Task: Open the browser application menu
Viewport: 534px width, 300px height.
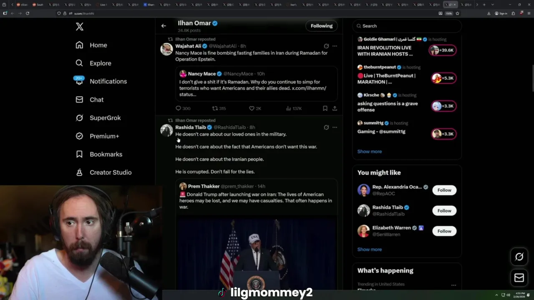Action: 529,13
